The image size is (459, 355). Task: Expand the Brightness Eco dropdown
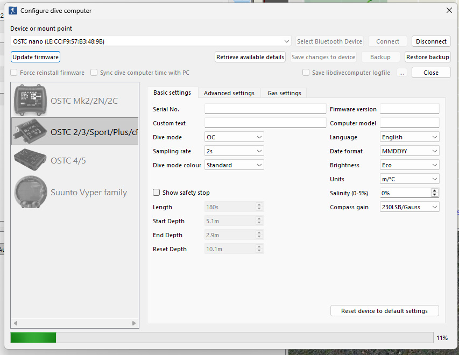tap(409, 165)
